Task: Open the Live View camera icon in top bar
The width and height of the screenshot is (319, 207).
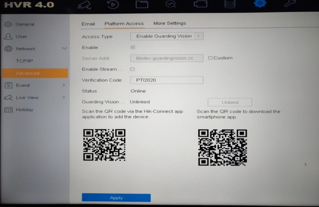Action: (x=84, y=4)
